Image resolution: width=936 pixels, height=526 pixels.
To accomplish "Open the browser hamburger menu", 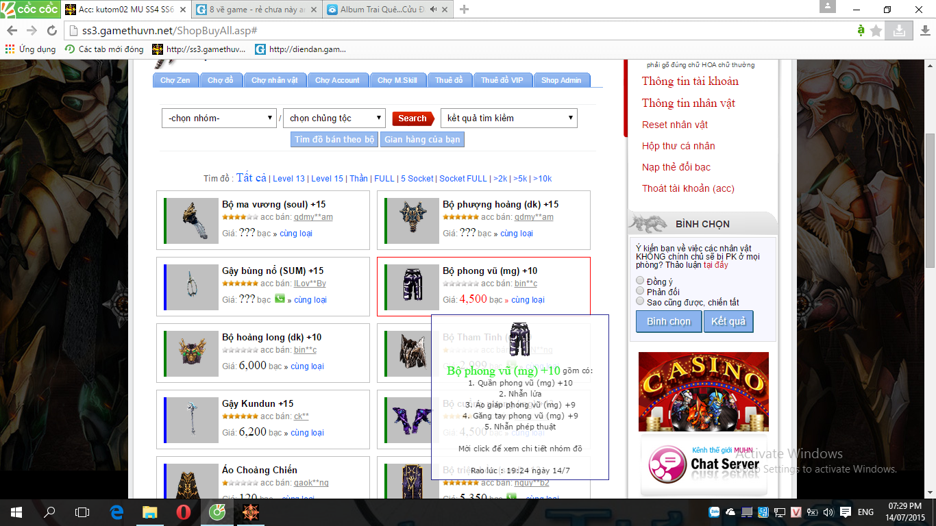I will click(x=923, y=31).
